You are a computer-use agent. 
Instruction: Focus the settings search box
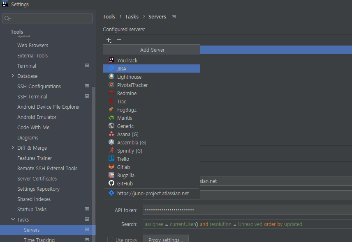pyautogui.click(x=47, y=18)
